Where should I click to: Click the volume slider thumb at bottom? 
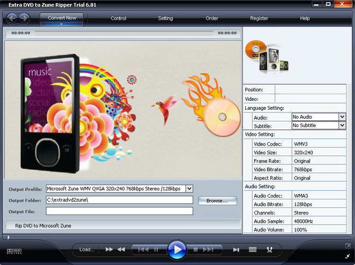8,237
